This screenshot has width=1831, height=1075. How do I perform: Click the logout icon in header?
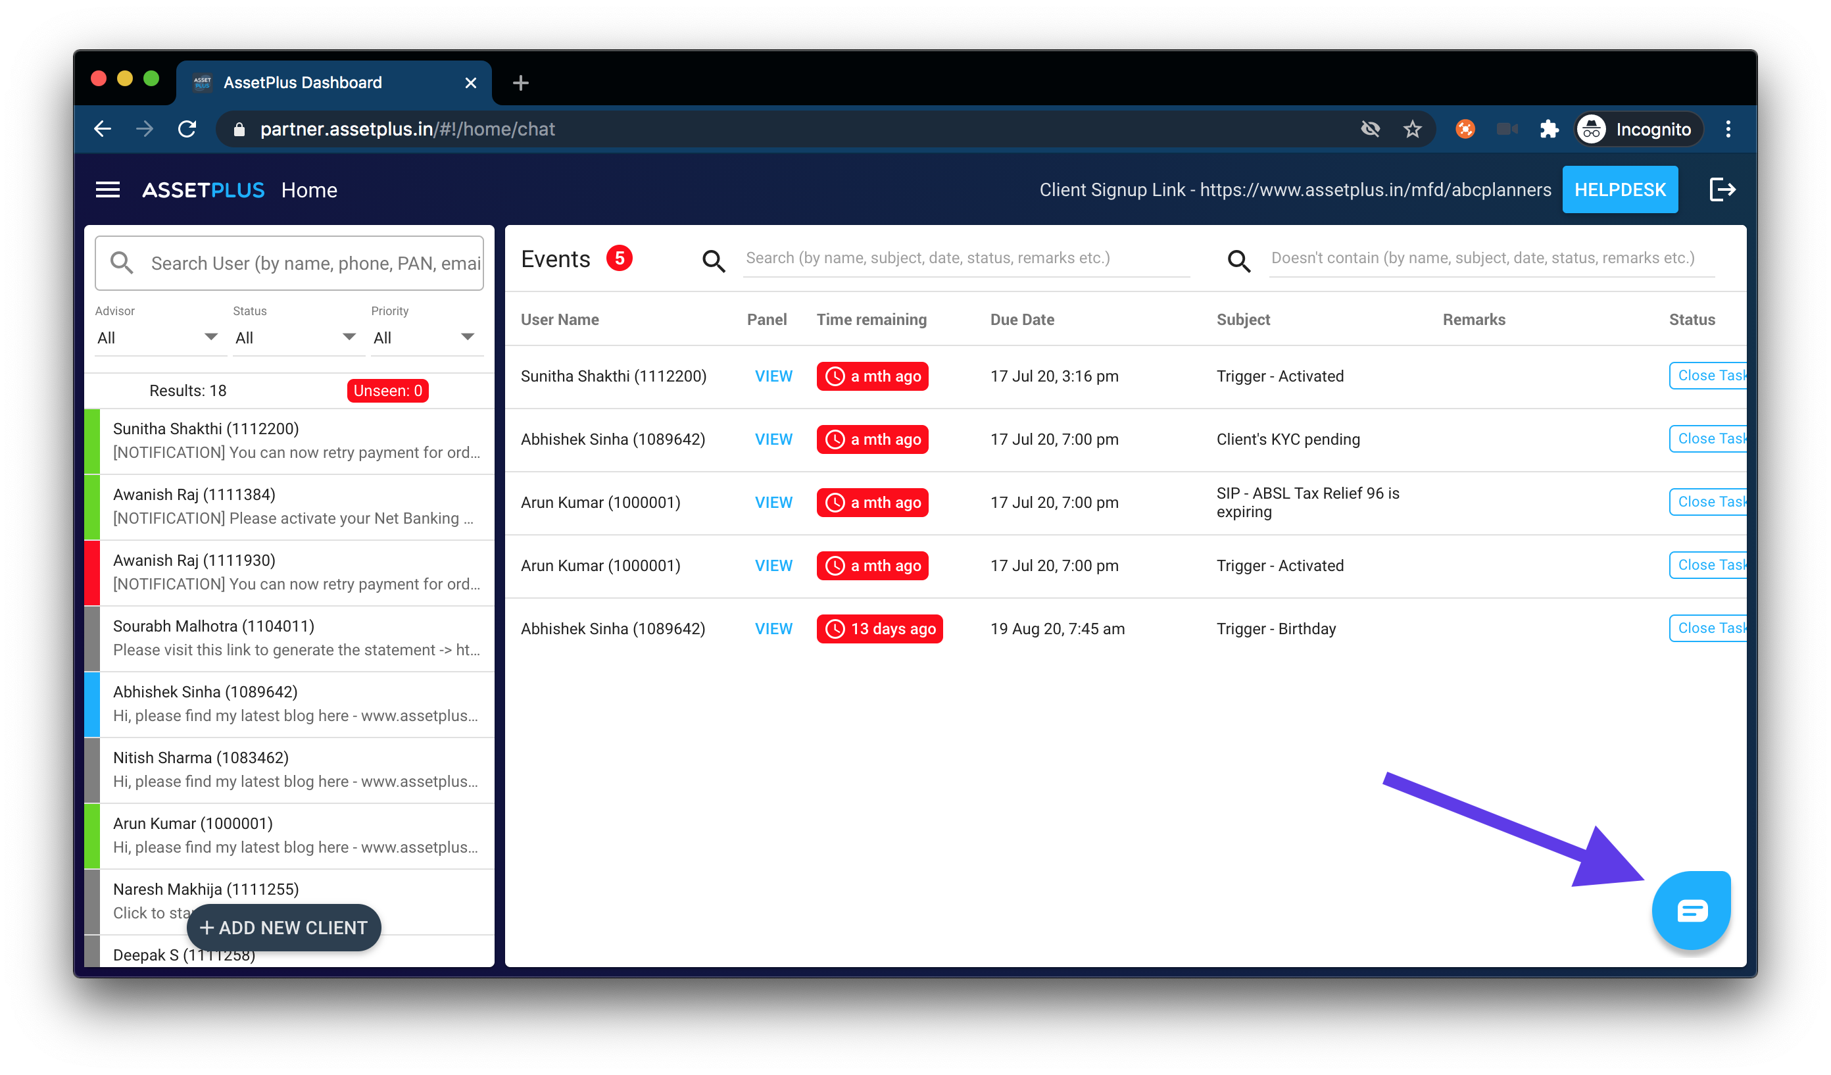click(1721, 189)
